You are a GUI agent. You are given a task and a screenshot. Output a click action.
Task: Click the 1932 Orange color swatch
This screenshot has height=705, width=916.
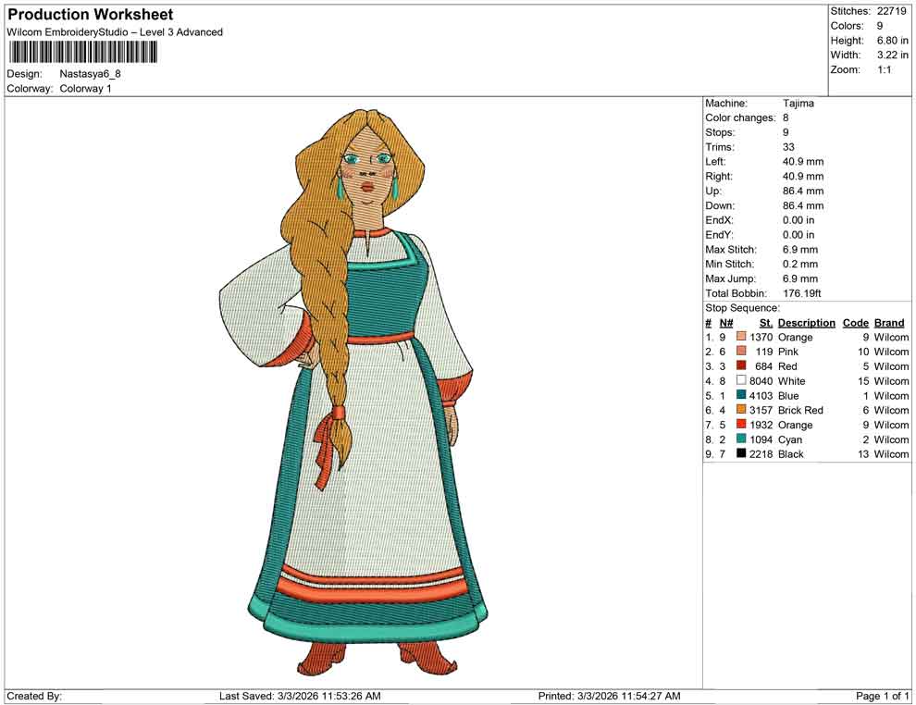[741, 424]
